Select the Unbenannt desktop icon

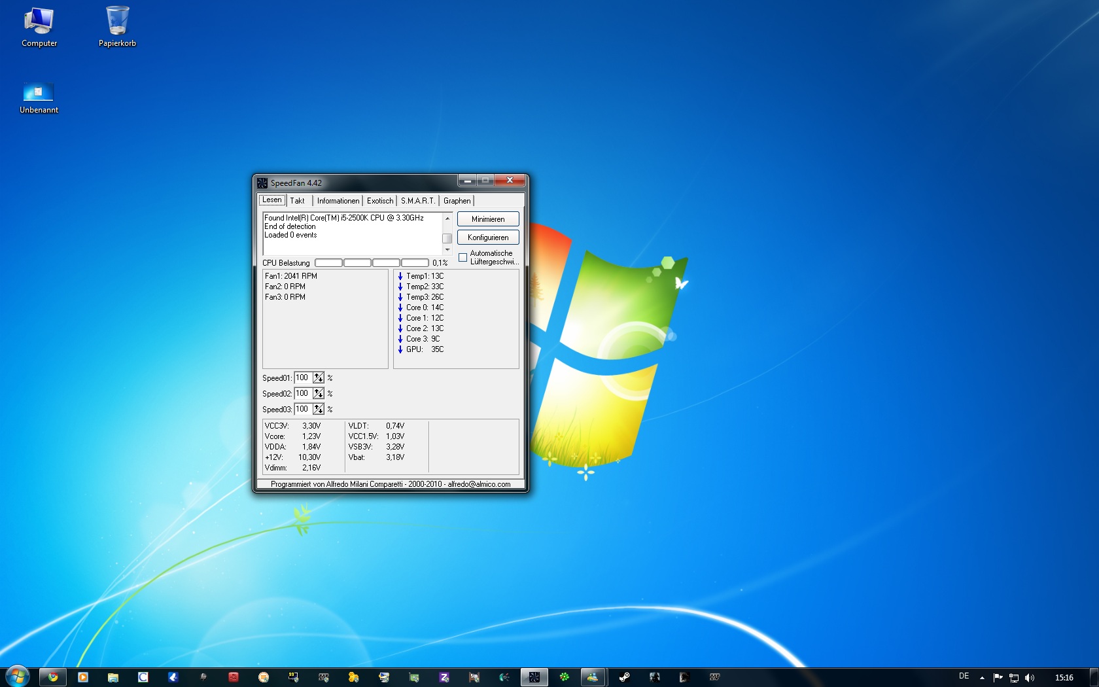(x=39, y=98)
